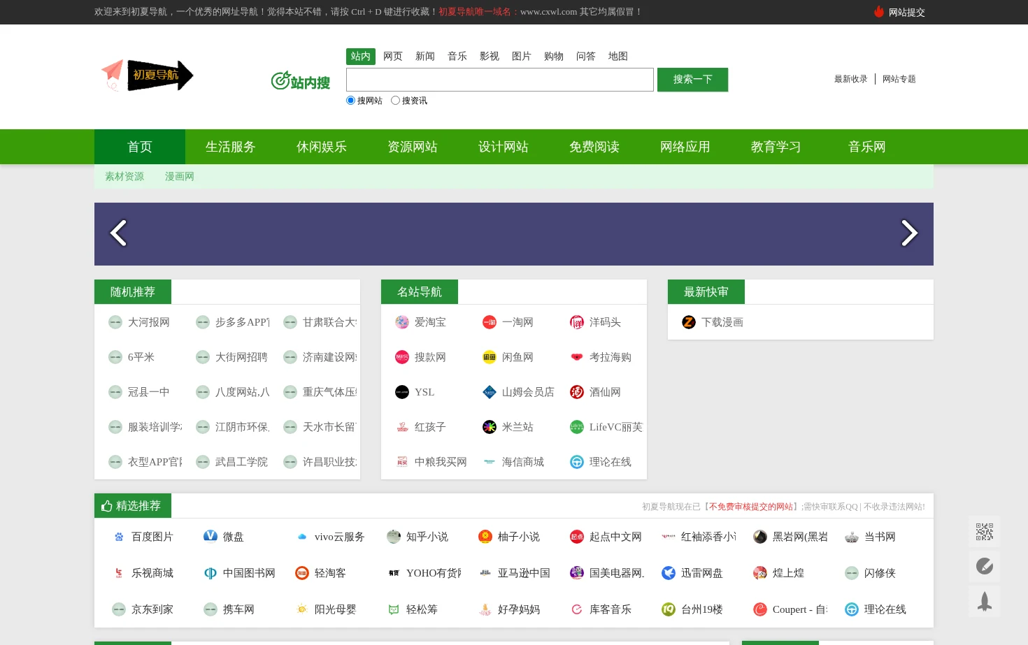Click the 台州19楼 green icon
This screenshot has height=645, width=1028.
[669, 609]
